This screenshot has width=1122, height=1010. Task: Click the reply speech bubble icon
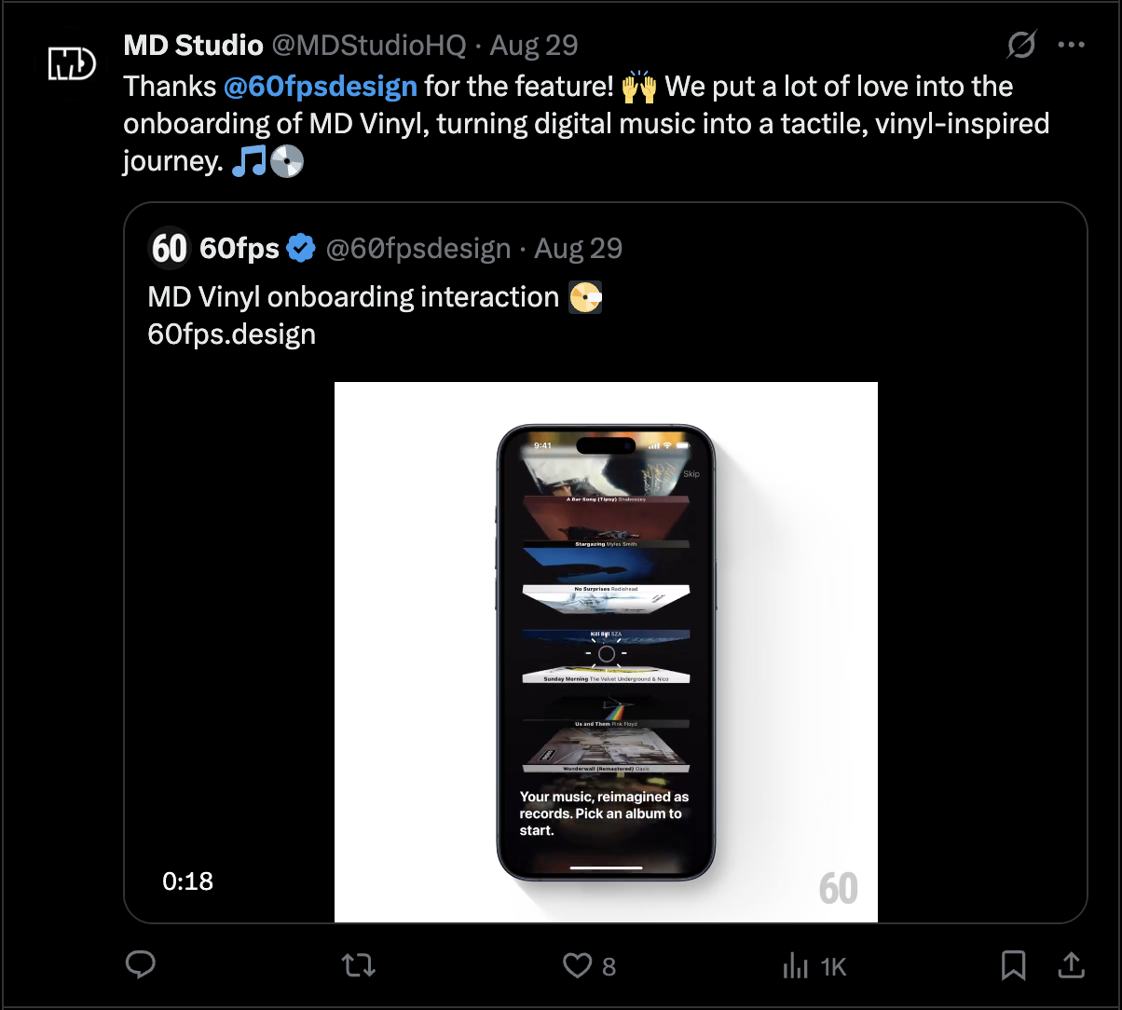tap(141, 965)
